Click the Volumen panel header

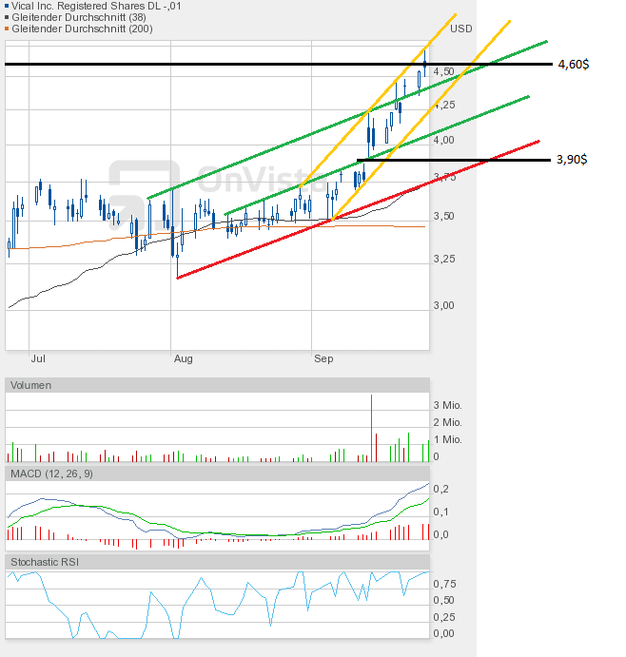point(32,385)
